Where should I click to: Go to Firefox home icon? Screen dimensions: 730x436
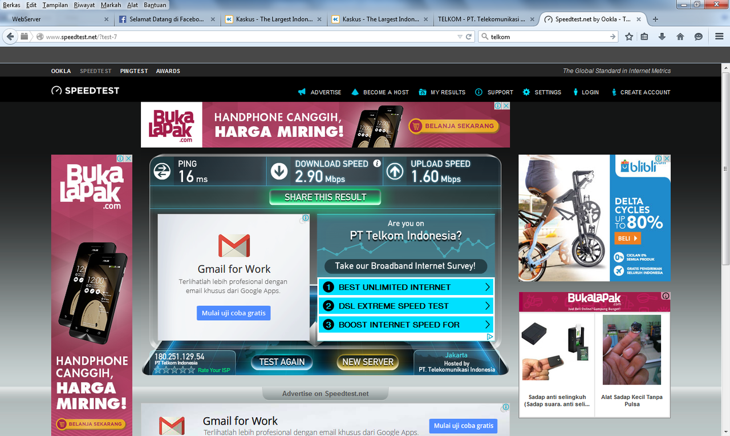680,37
